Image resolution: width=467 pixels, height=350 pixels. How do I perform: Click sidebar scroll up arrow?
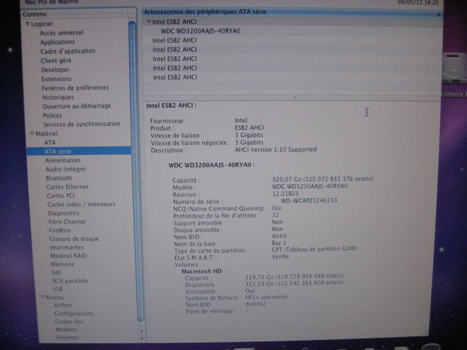pyautogui.click(x=141, y=331)
